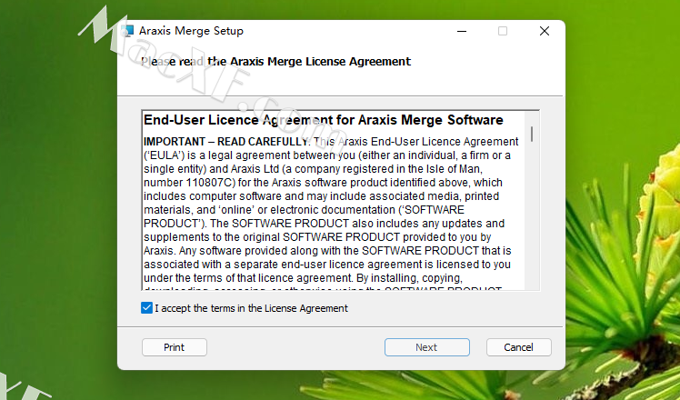Cancel the Araxis Merge installation
Image resolution: width=680 pixels, height=400 pixels.
point(519,347)
